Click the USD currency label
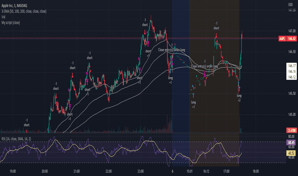This screenshot has width=298, height=176. point(290,4)
